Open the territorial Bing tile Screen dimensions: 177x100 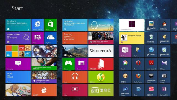[x=75, y=25]
